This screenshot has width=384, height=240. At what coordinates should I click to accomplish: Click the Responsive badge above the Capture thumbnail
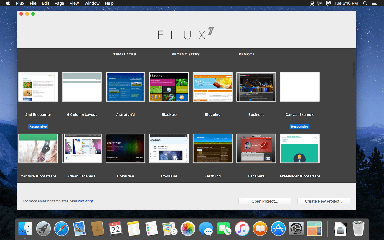coord(38,126)
